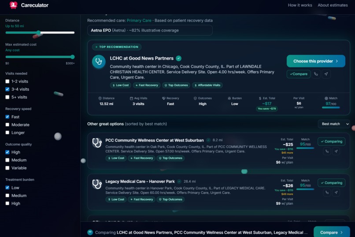Click the Recovery heart icon in stats row
The width and height of the screenshot is (355, 237).
(164, 98)
